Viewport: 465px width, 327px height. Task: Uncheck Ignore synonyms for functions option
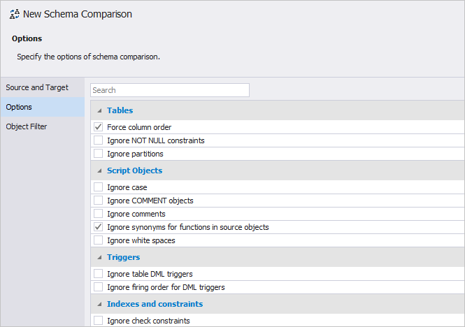click(x=98, y=227)
